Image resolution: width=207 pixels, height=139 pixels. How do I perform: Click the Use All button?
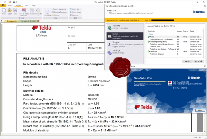coord(187,61)
